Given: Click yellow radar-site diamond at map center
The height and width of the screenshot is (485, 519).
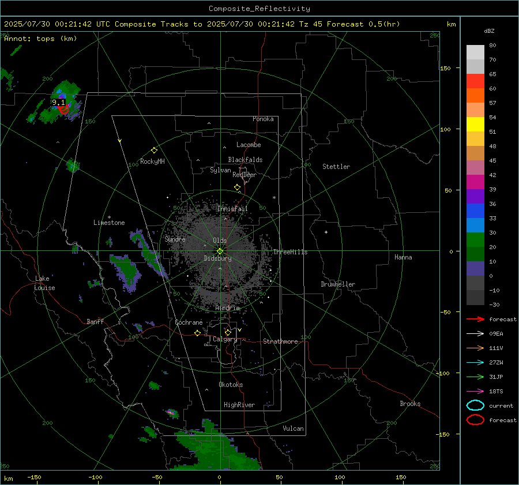Looking at the screenshot, I should tap(220, 251).
